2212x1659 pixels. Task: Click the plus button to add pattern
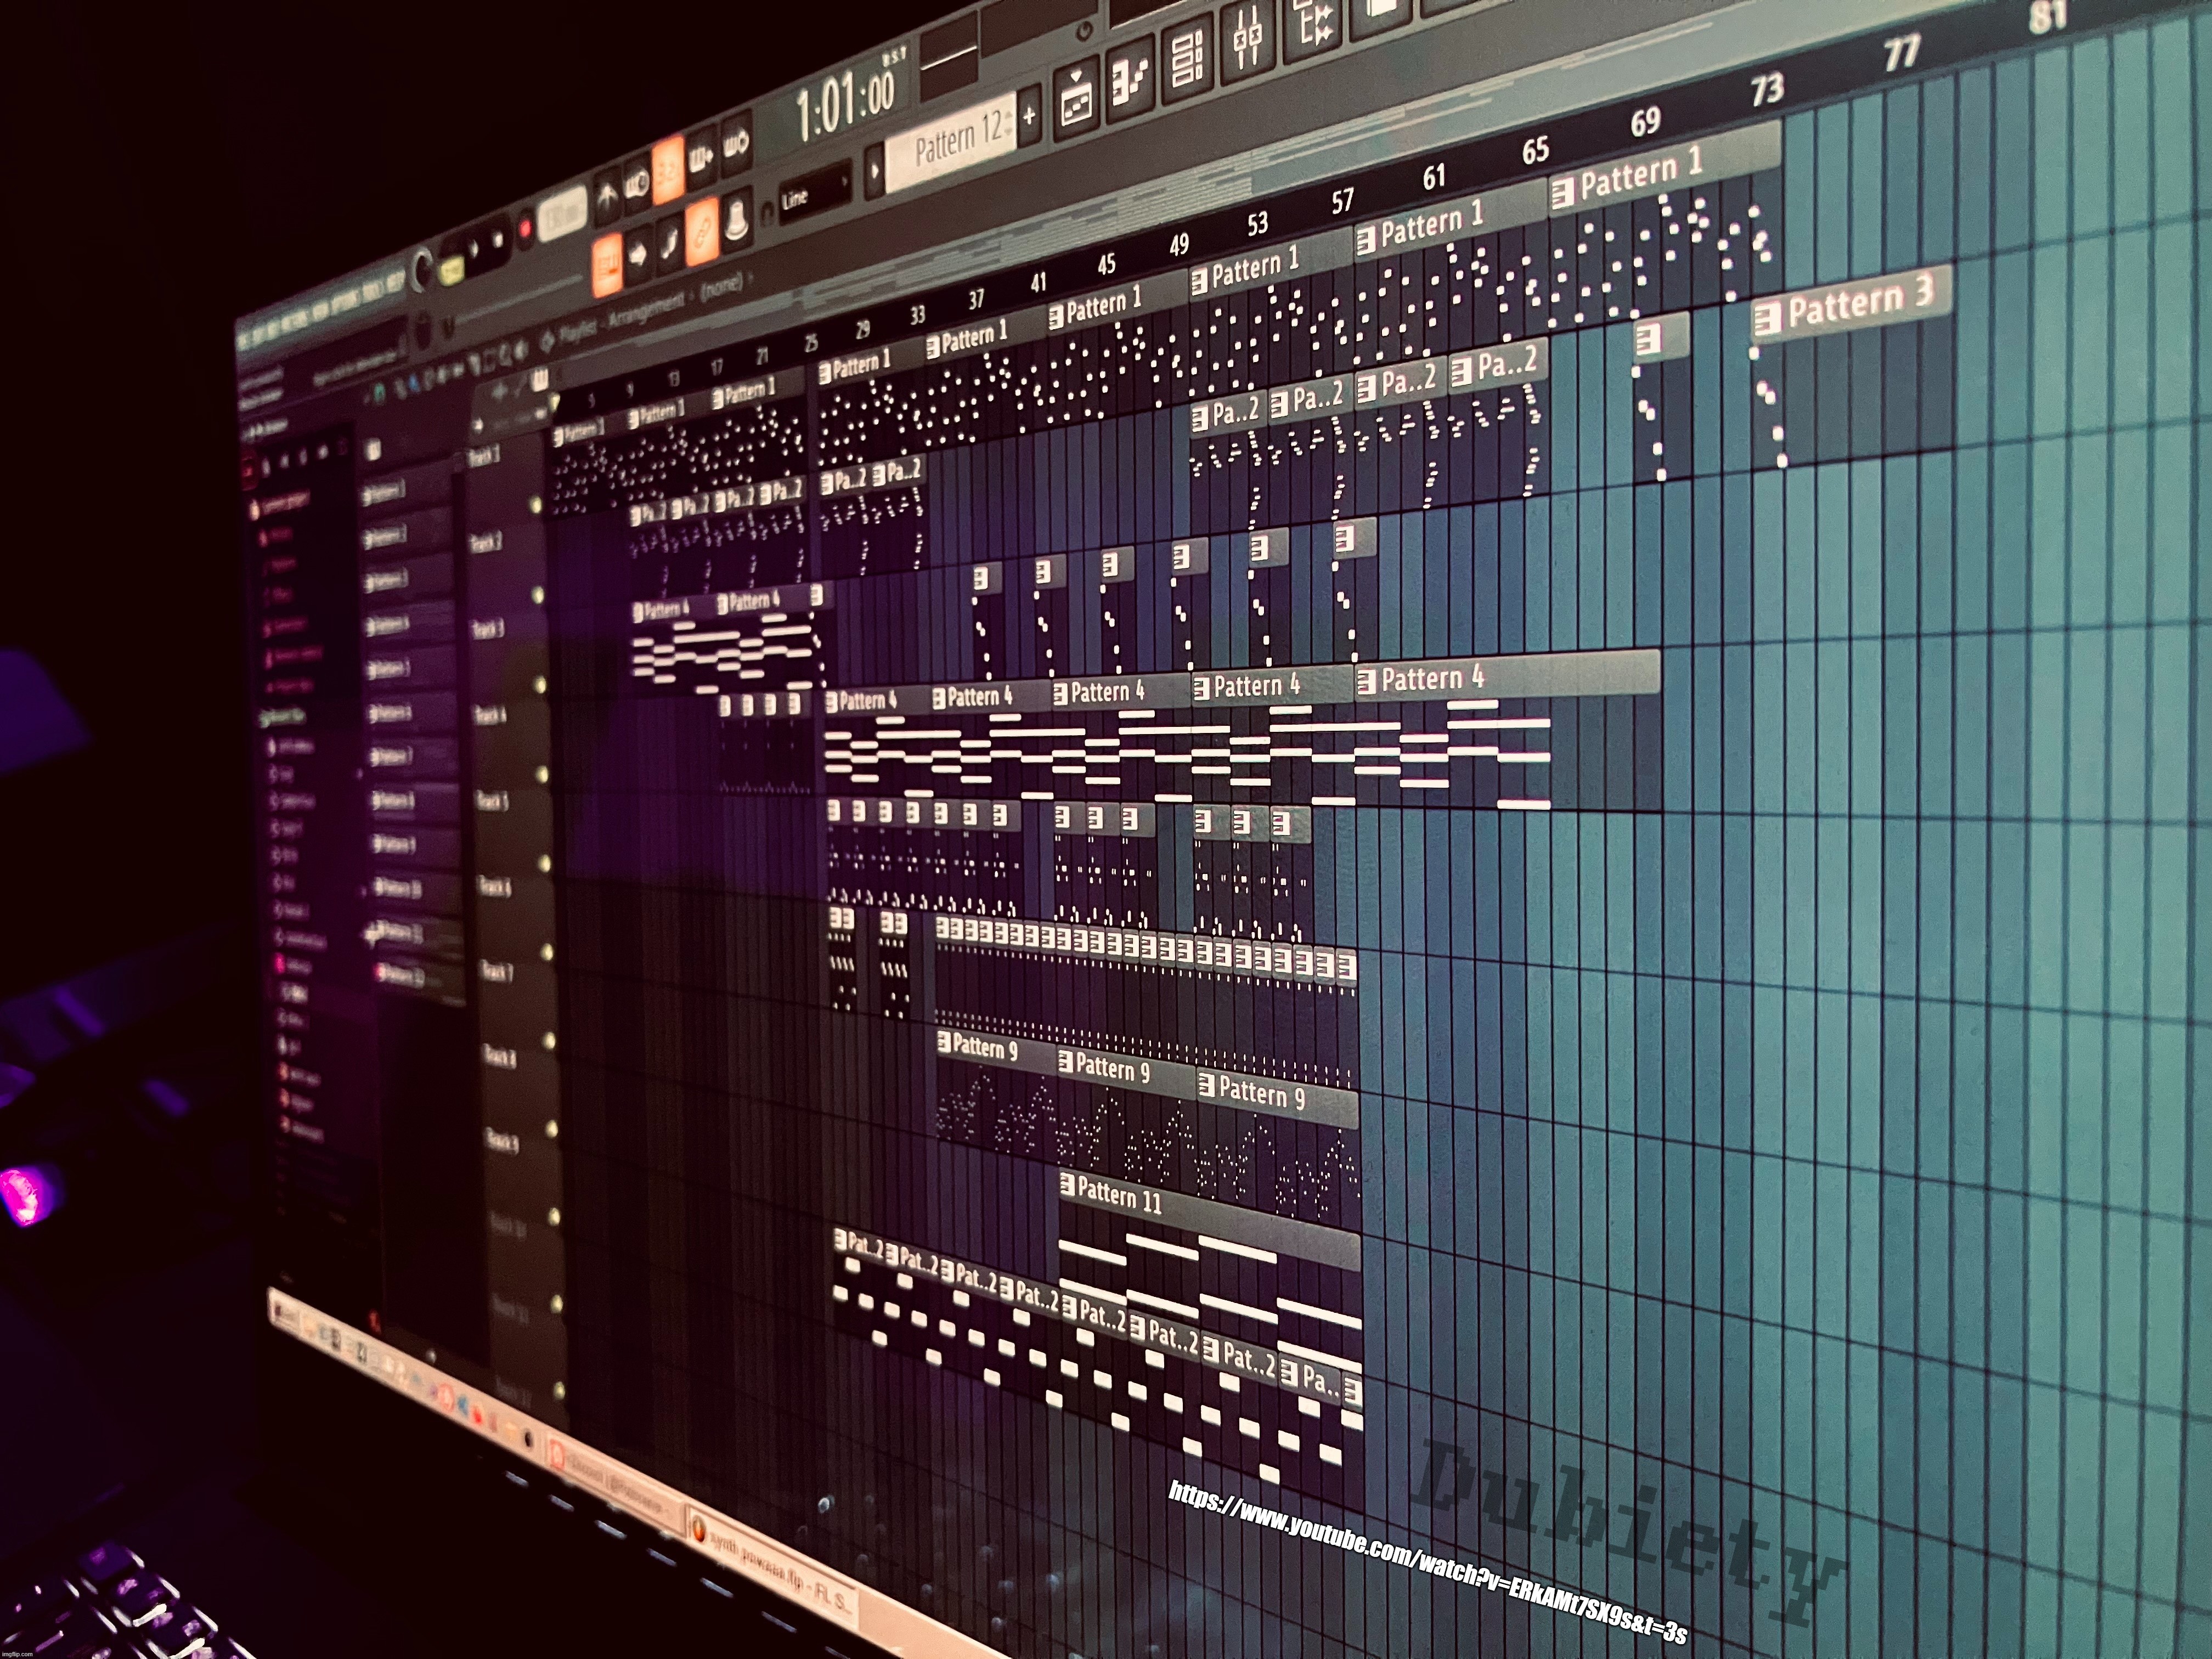(x=1029, y=115)
